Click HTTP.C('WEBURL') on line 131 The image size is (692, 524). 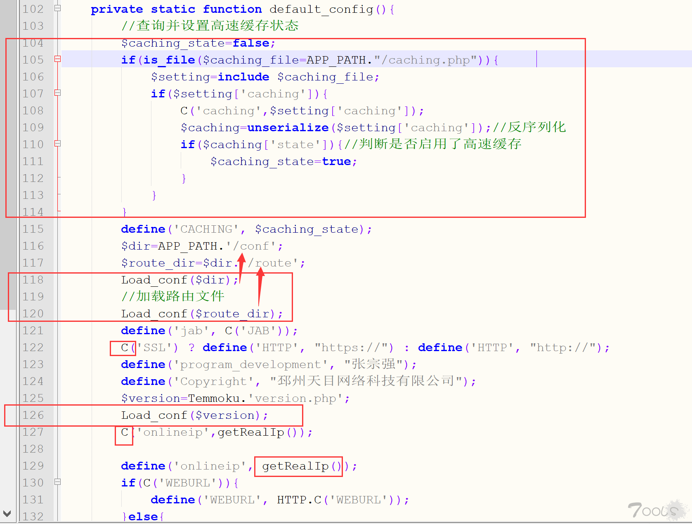coord(335,500)
